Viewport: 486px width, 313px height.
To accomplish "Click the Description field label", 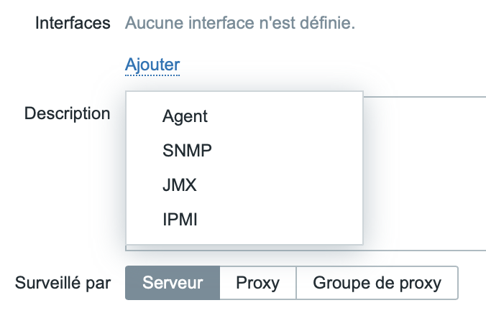I will (x=67, y=113).
